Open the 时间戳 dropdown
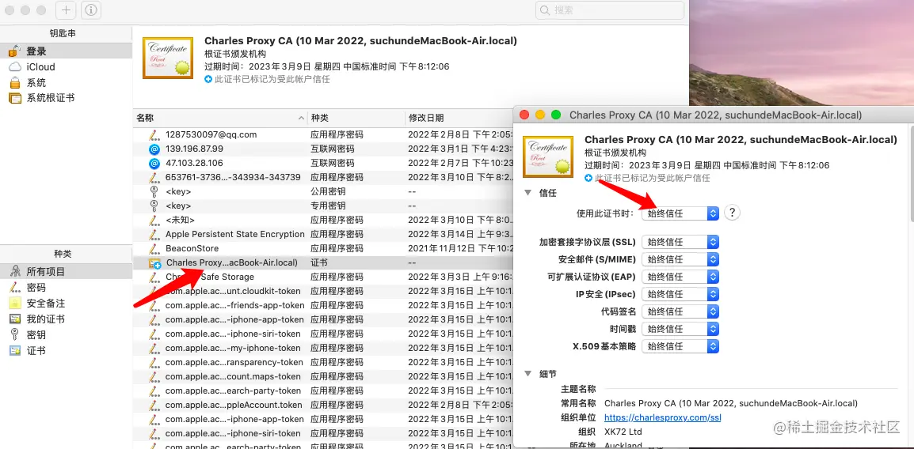This screenshot has width=914, height=449. point(680,329)
